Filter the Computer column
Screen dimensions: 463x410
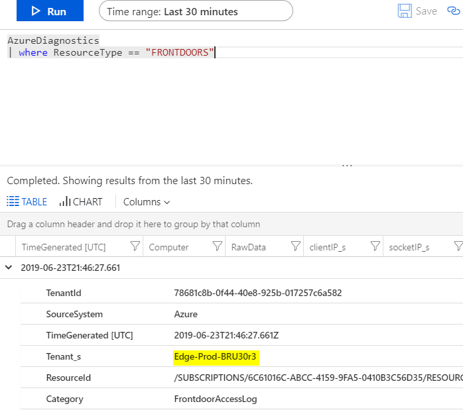click(217, 247)
